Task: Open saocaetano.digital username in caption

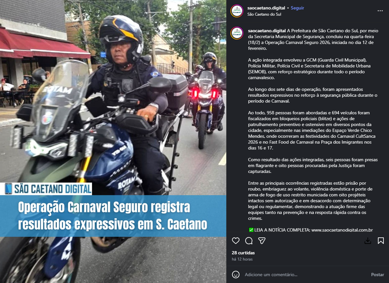Action: pos(267,31)
